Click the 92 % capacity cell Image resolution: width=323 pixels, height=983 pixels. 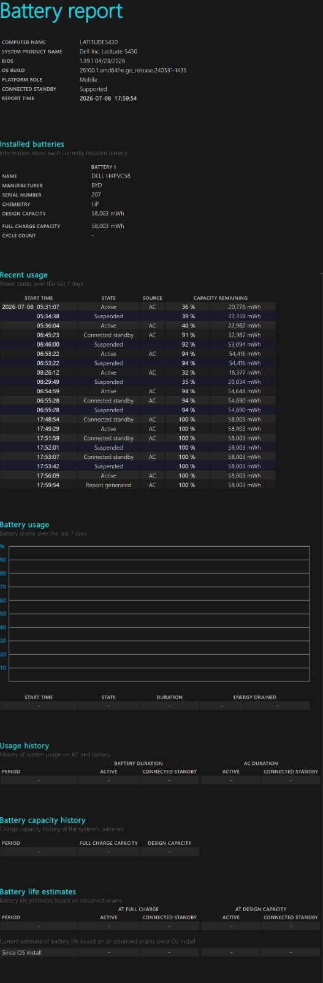click(188, 345)
